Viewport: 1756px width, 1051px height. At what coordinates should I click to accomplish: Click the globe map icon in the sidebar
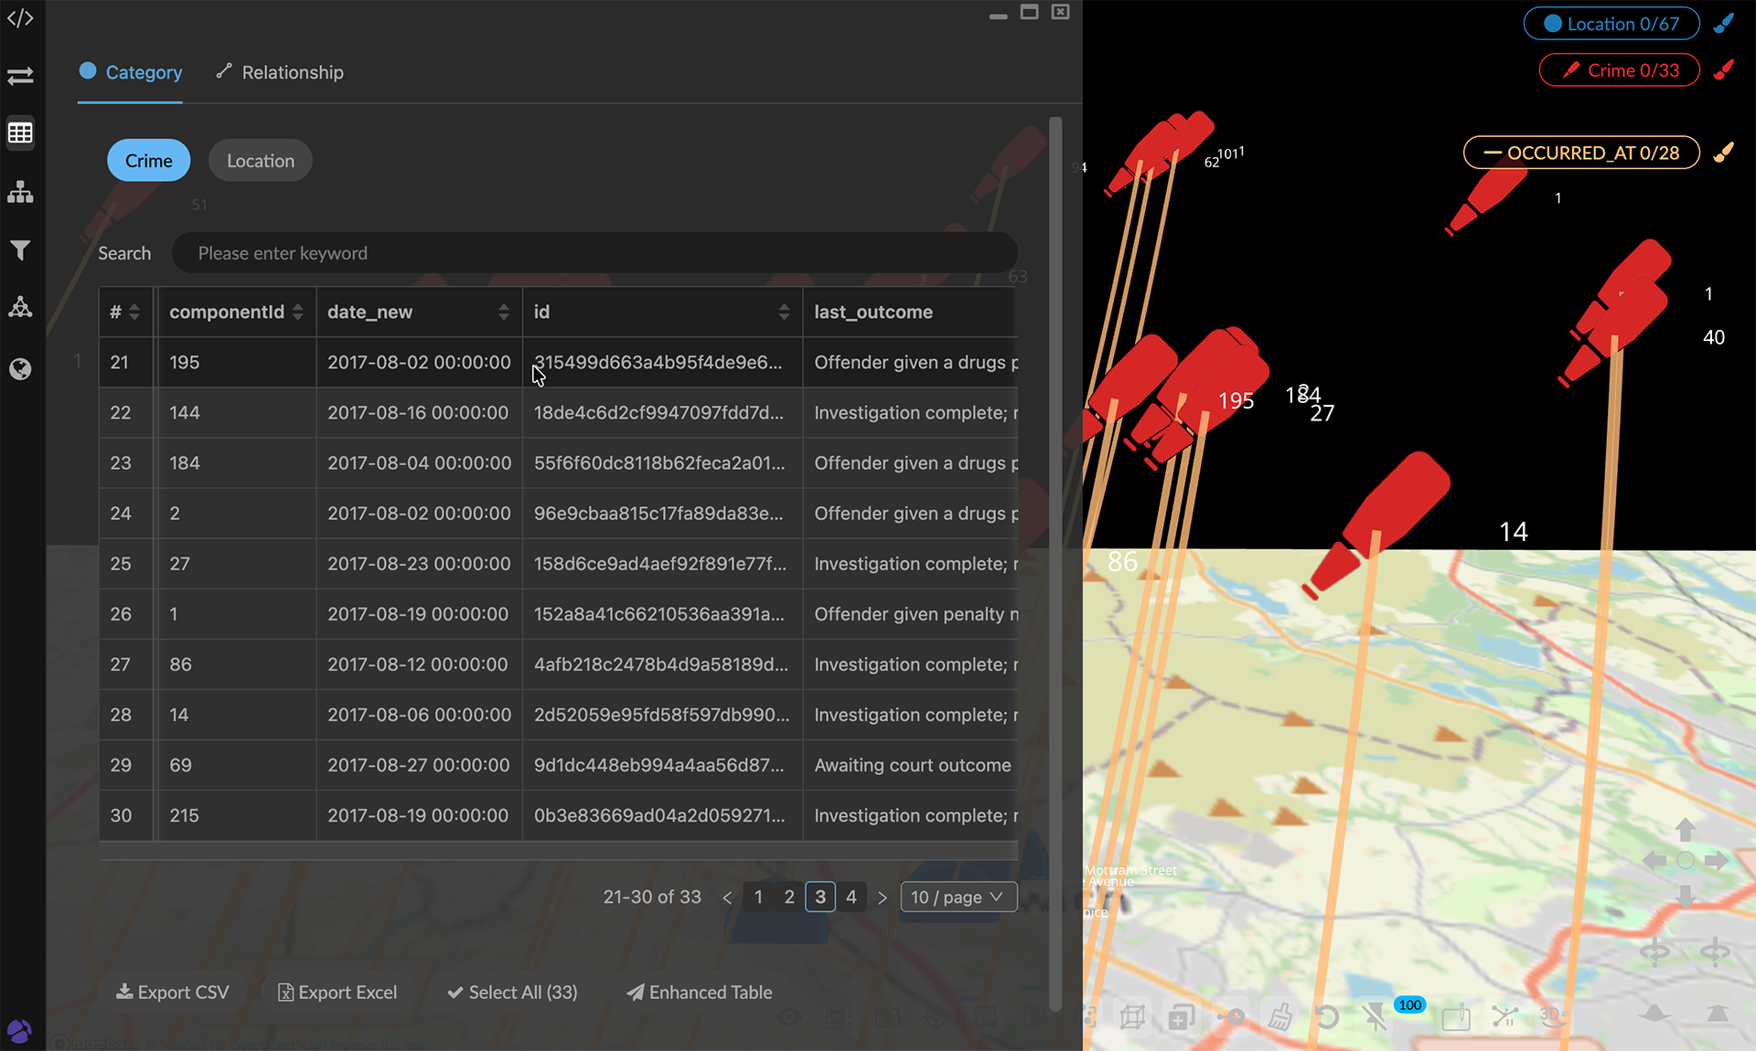20,368
